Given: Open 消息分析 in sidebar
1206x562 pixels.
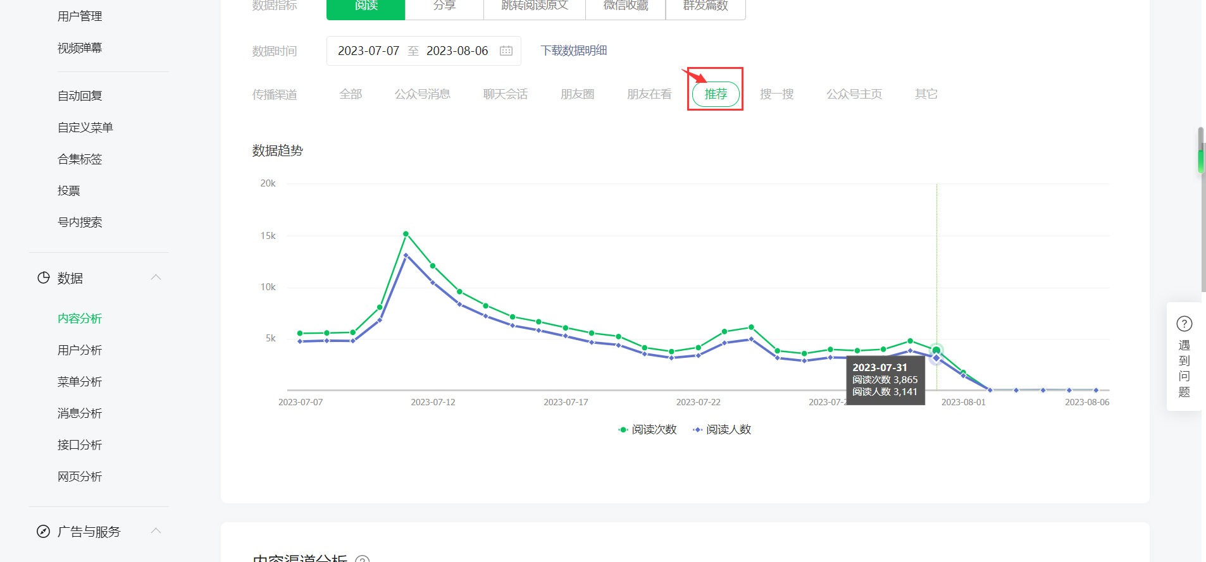Looking at the screenshot, I should coord(80,413).
